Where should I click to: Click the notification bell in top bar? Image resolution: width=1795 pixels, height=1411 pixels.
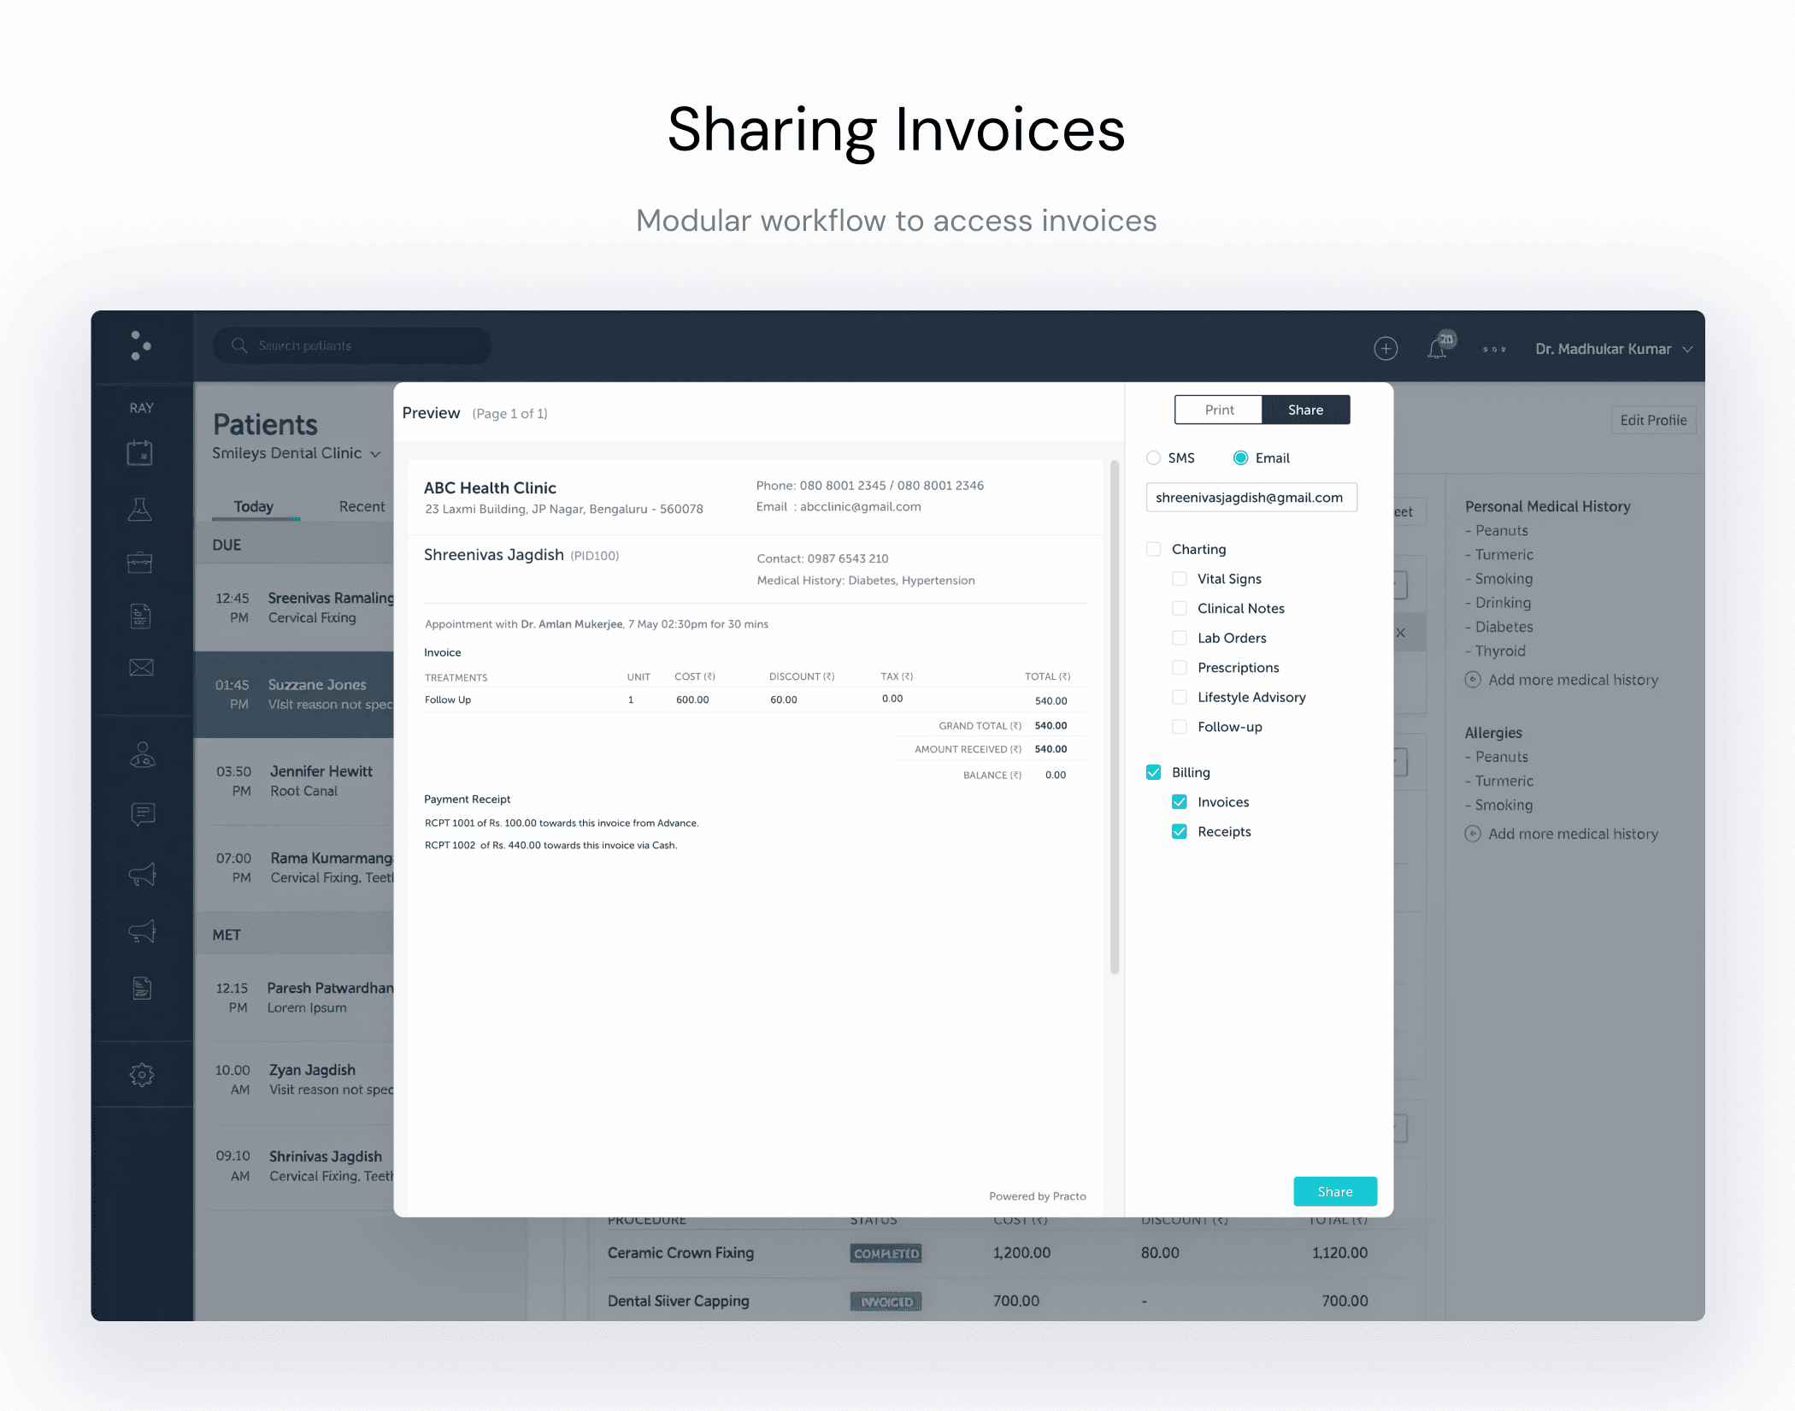tap(1439, 347)
